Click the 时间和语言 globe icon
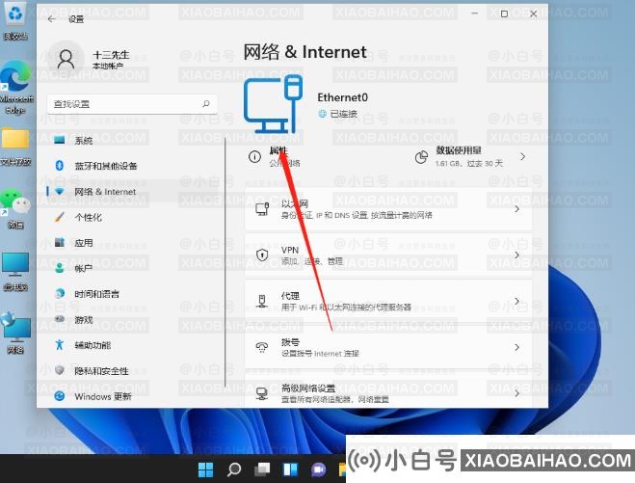This screenshot has width=635, height=483. [x=60, y=293]
